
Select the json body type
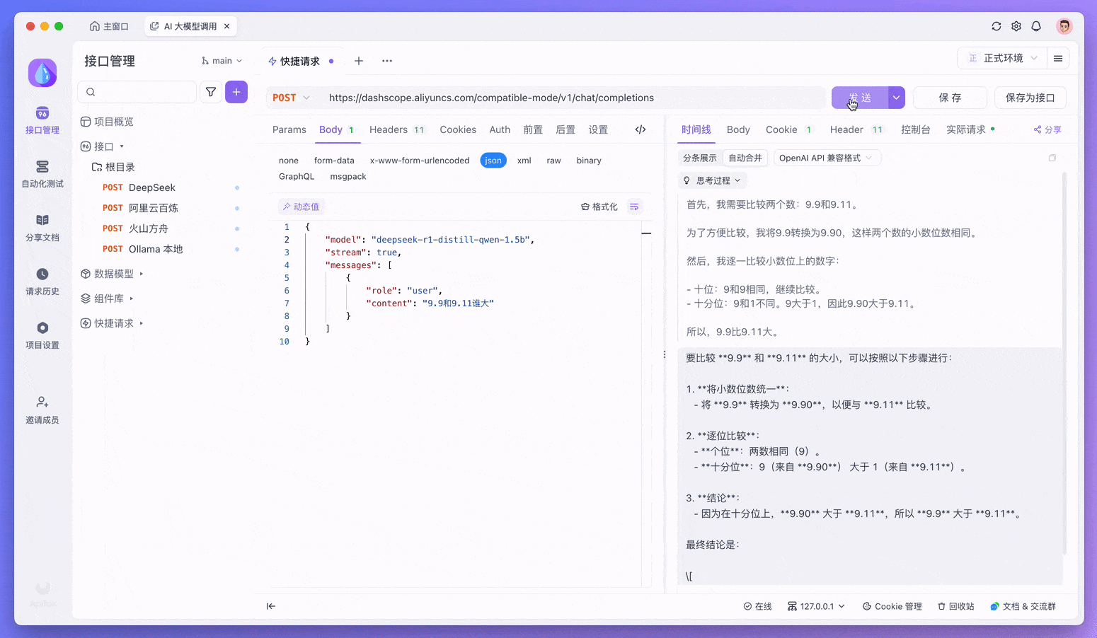pyautogui.click(x=493, y=161)
